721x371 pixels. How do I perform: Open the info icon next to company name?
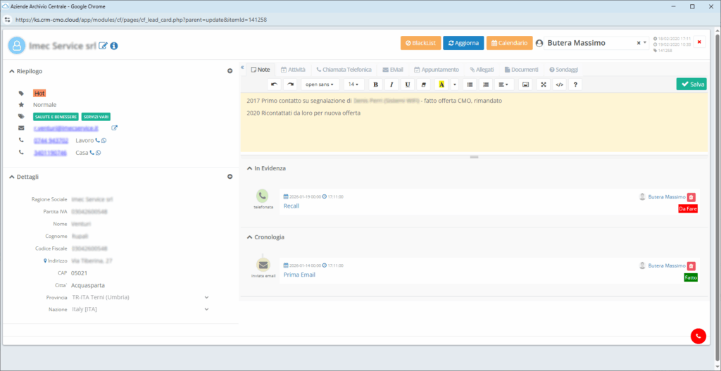pyautogui.click(x=114, y=46)
